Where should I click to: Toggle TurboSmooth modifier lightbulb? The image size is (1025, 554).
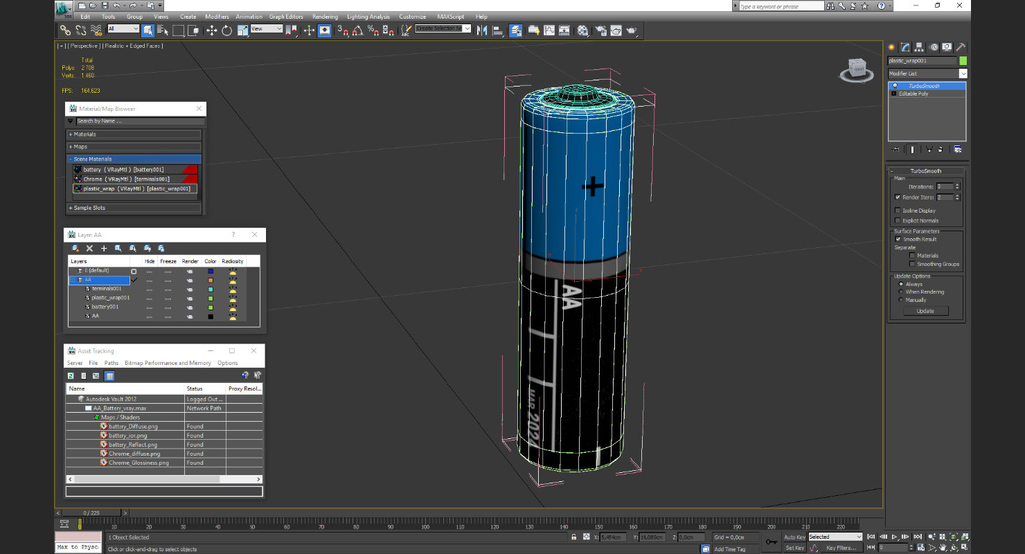tap(894, 86)
